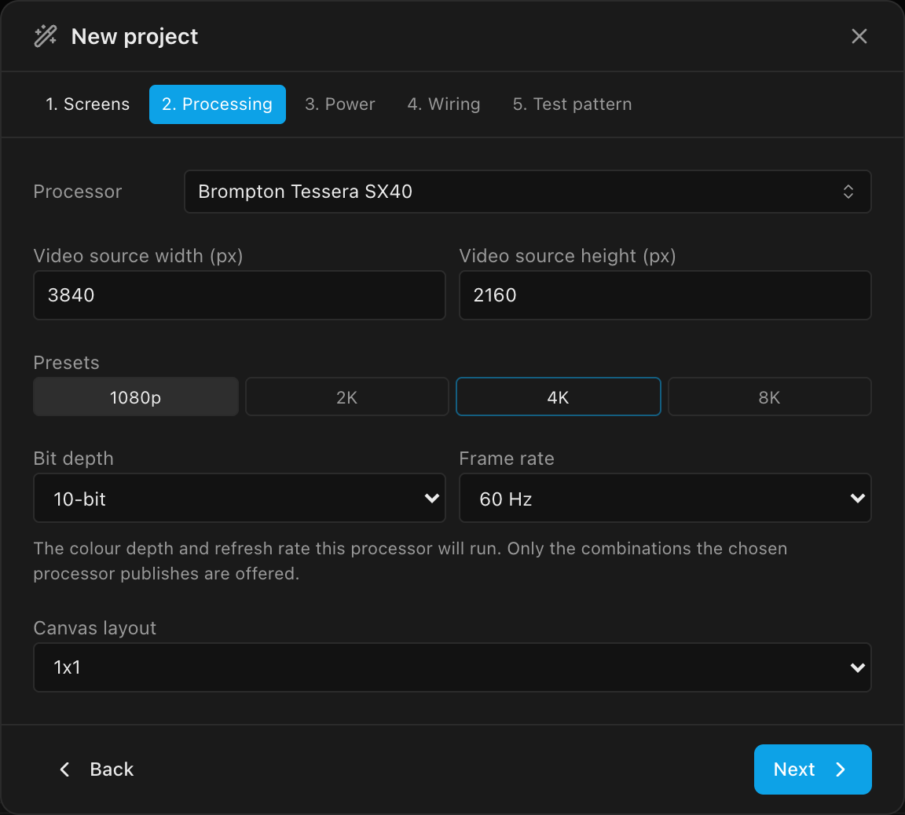Open the 4. Wiring tab
This screenshot has height=815, width=905.
click(444, 104)
